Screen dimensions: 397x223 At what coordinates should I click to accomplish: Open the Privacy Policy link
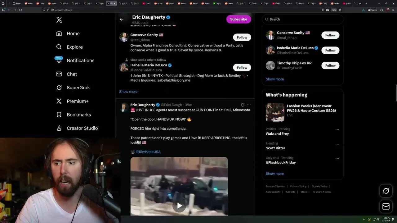click(x=298, y=186)
